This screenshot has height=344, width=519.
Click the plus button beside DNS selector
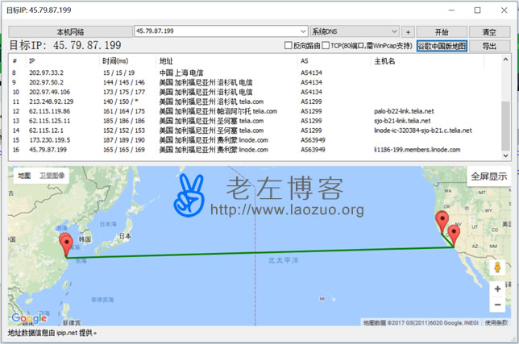[x=408, y=32]
